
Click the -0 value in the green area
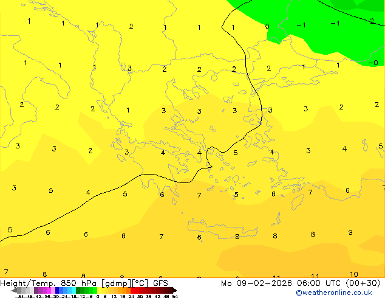373,63
